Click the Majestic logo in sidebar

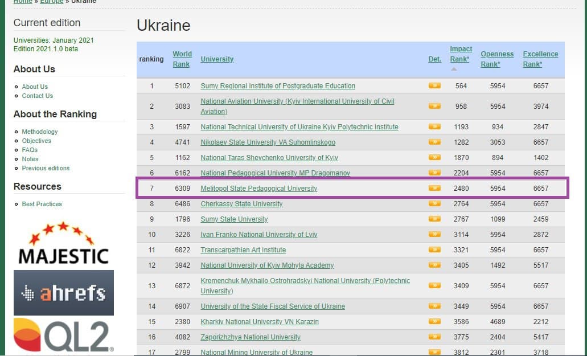click(63, 244)
